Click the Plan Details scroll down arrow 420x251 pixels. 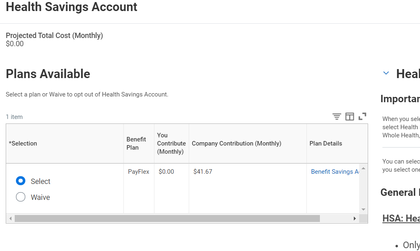click(x=363, y=209)
